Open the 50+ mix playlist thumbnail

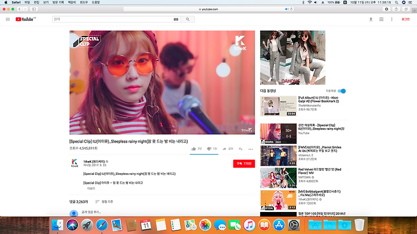(278, 133)
